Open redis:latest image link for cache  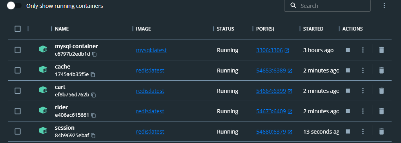click(x=150, y=71)
